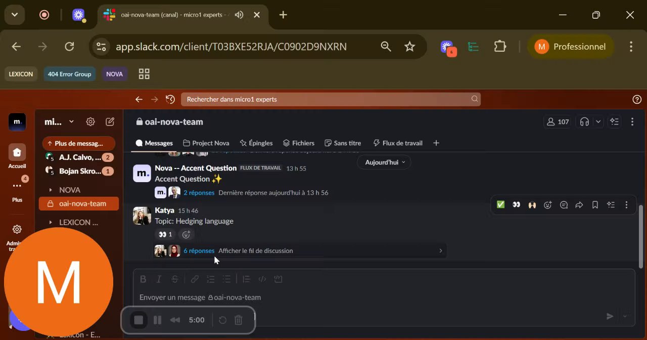This screenshot has height=340, width=647.
Task: Add a reaction below Katya's message
Action: [186, 234]
